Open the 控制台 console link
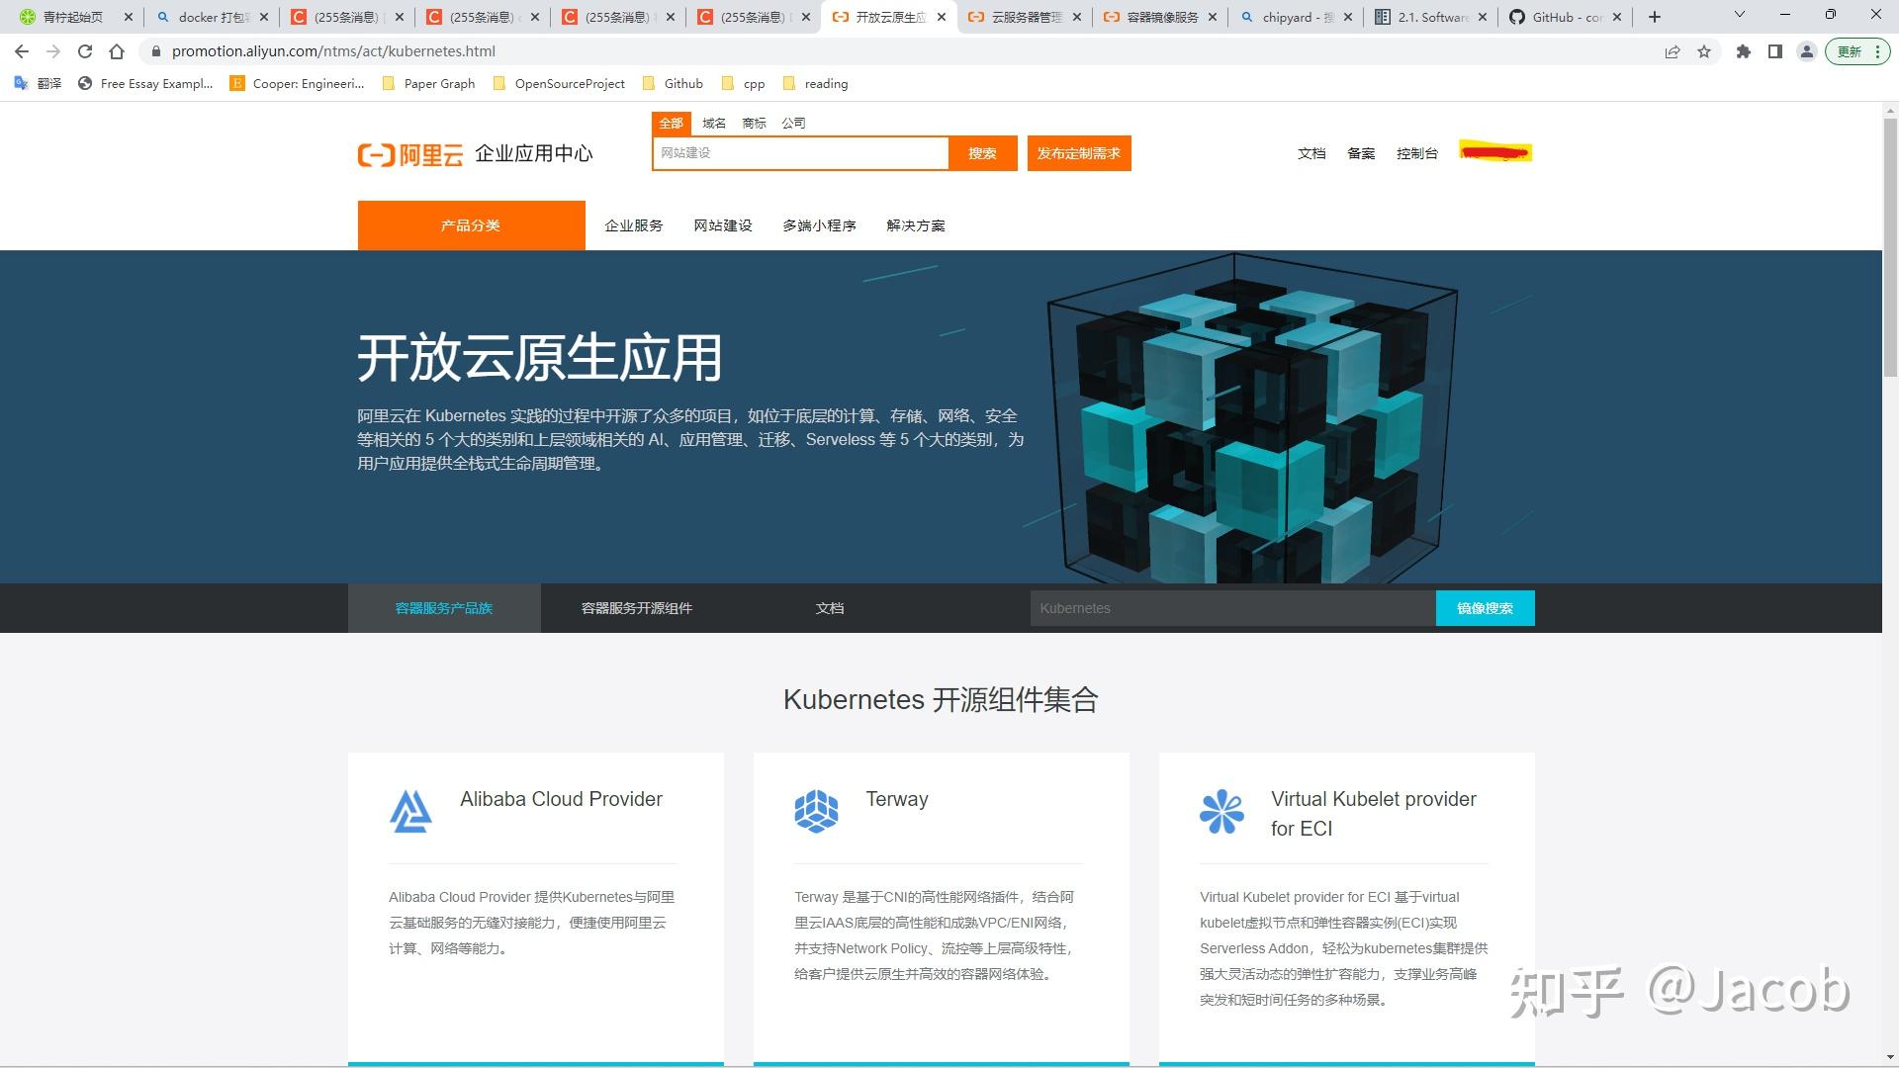The height and width of the screenshot is (1068, 1899). coord(1416,153)
